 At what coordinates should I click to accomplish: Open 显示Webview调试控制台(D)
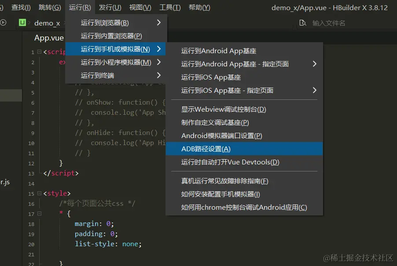[244, 109]
